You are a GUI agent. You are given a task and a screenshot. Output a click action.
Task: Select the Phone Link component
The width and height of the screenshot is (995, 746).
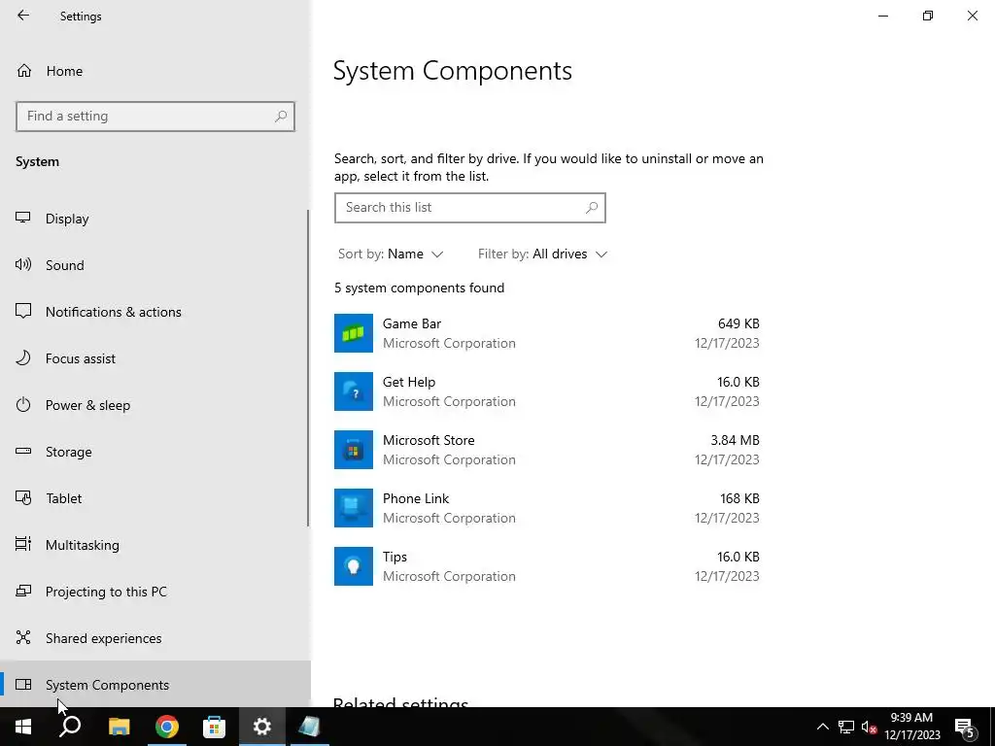(547, 509)
